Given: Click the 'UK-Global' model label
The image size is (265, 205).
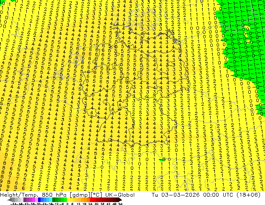Looking at the screenshot, I should 120,195.
